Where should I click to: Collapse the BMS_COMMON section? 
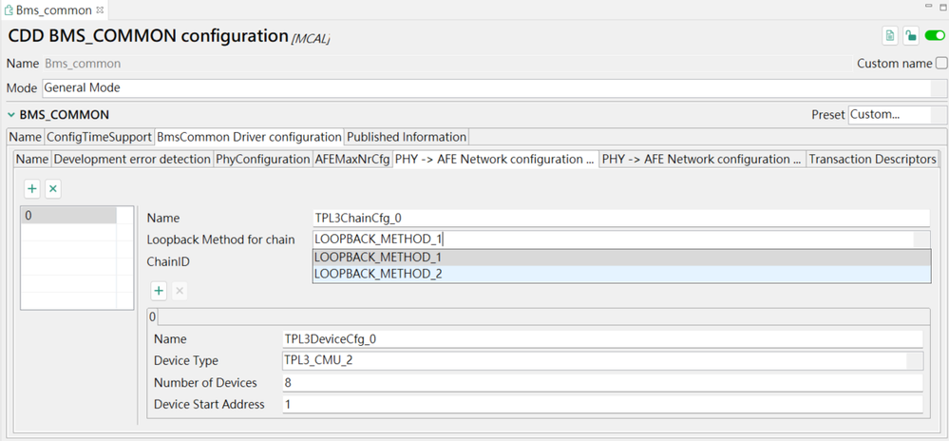pos(11,115)
